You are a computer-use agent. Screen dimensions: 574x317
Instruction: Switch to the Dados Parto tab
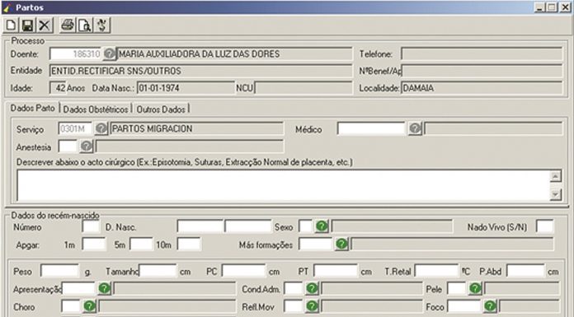pos(32,108)
